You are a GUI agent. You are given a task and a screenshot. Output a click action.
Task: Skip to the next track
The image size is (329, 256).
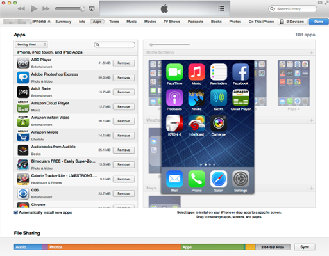tap(46, 9)
